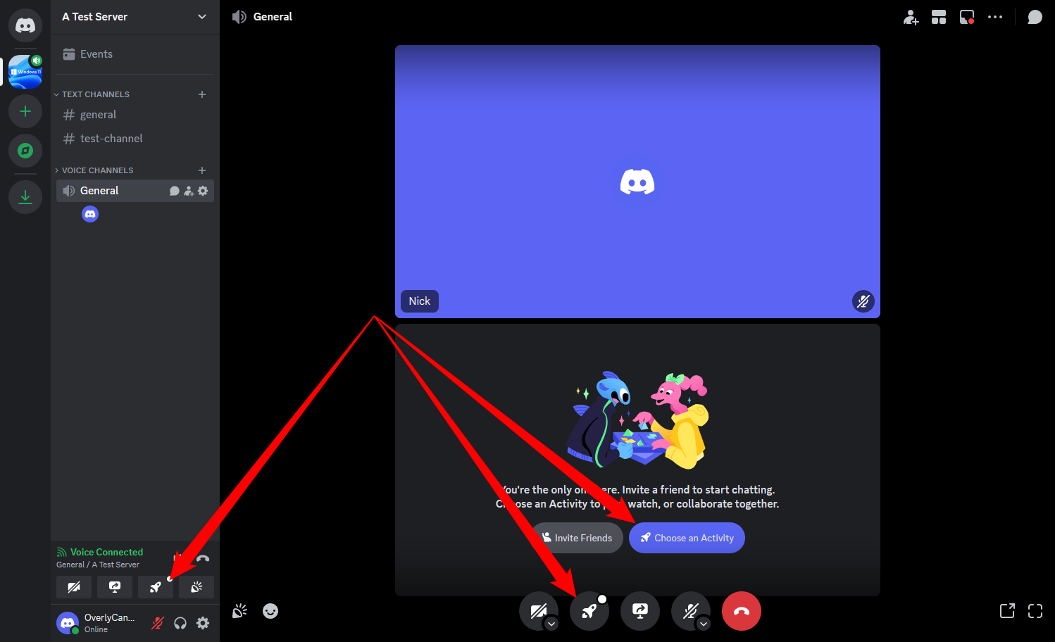Click the Choose an Activity button
The image size is (1055, 642).
point(687,538)
